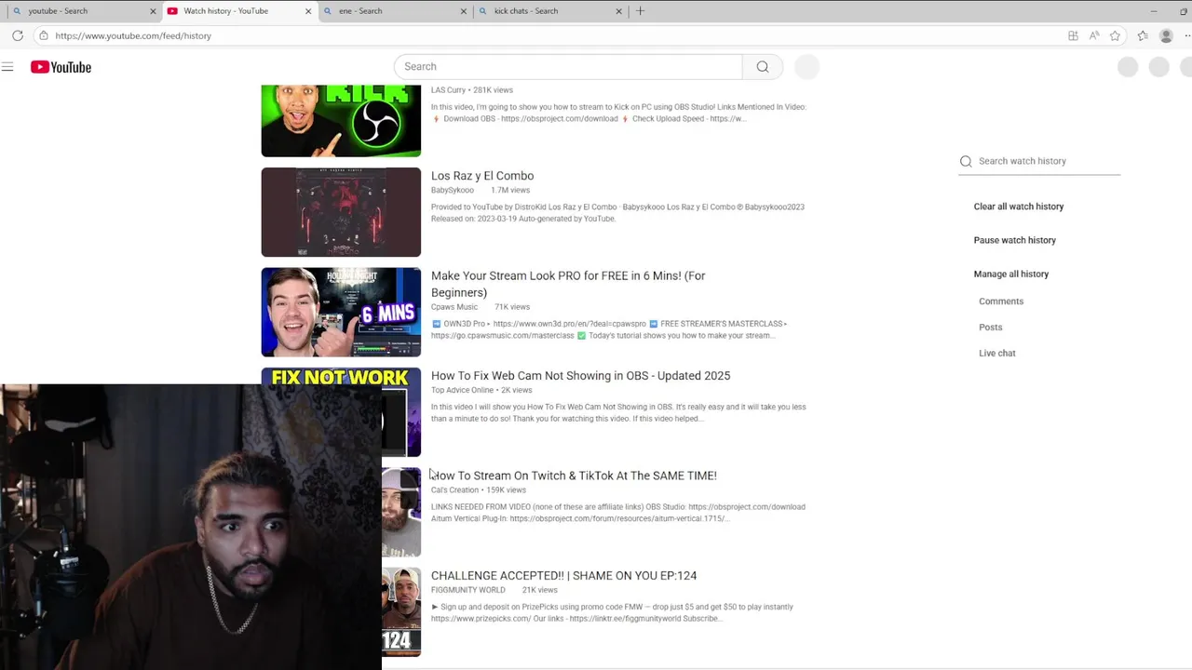
Task: Click the split screen icon in address bar
Action: click(1073, 35)
